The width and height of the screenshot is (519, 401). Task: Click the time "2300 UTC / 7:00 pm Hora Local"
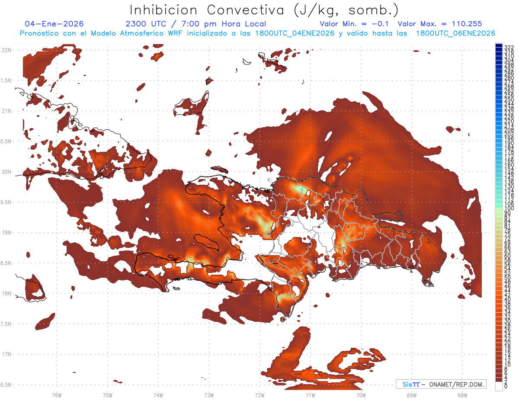pyautogui.click(x=196, y=24)
